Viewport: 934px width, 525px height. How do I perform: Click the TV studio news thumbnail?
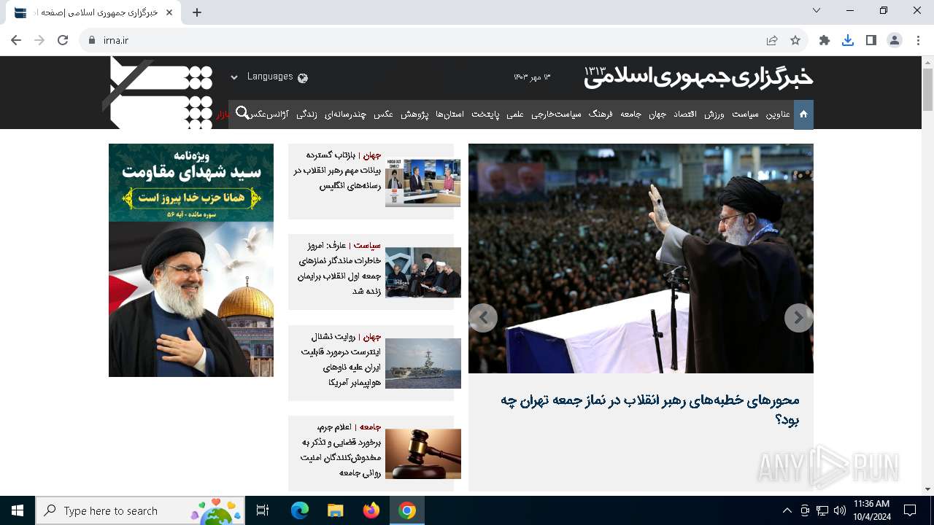(423, 183)
